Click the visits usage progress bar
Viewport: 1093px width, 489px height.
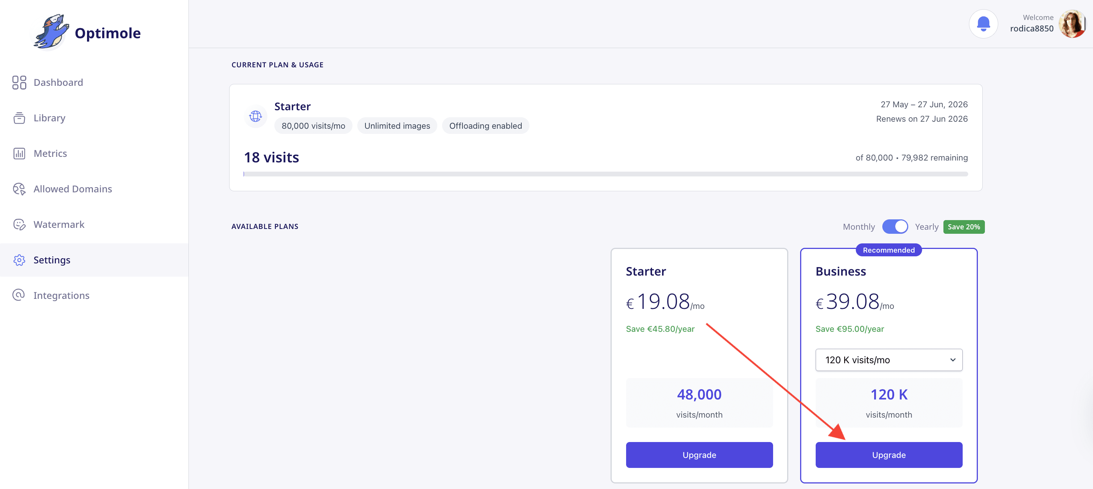[605, 174]
